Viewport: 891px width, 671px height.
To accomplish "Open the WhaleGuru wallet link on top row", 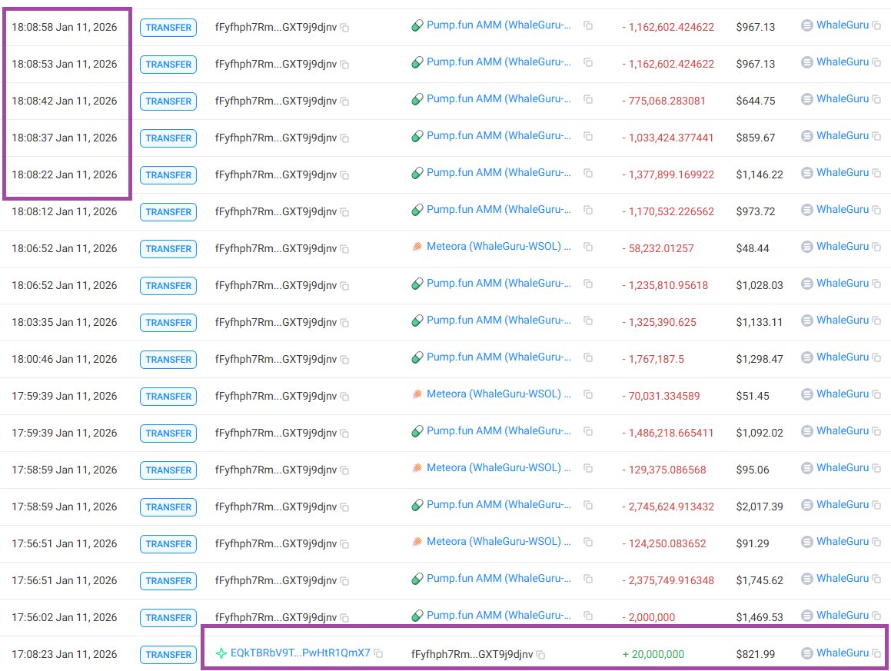I will tap(842, 25).
